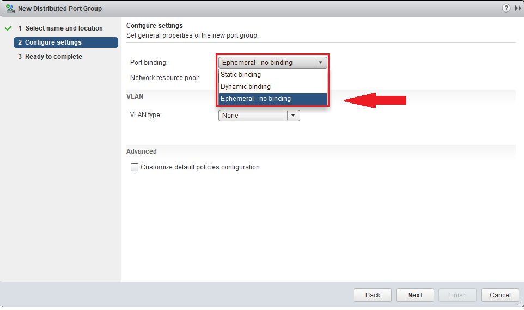
Task: Click the VLAN section header
Action: (135, 96)
